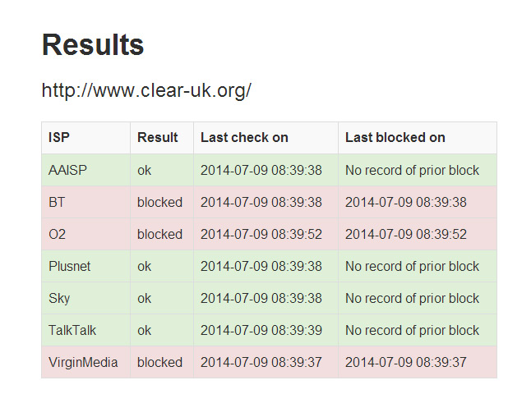Click the BT ISP cell
The height and width of the screenshot is (394, 508).
(57, 203)
